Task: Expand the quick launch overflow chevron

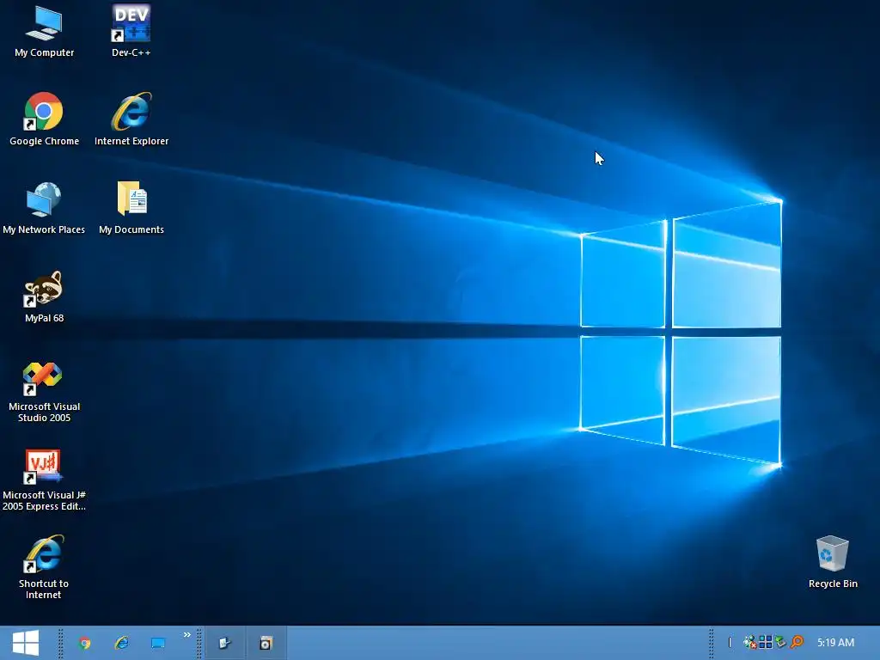Action: point(186,635)
